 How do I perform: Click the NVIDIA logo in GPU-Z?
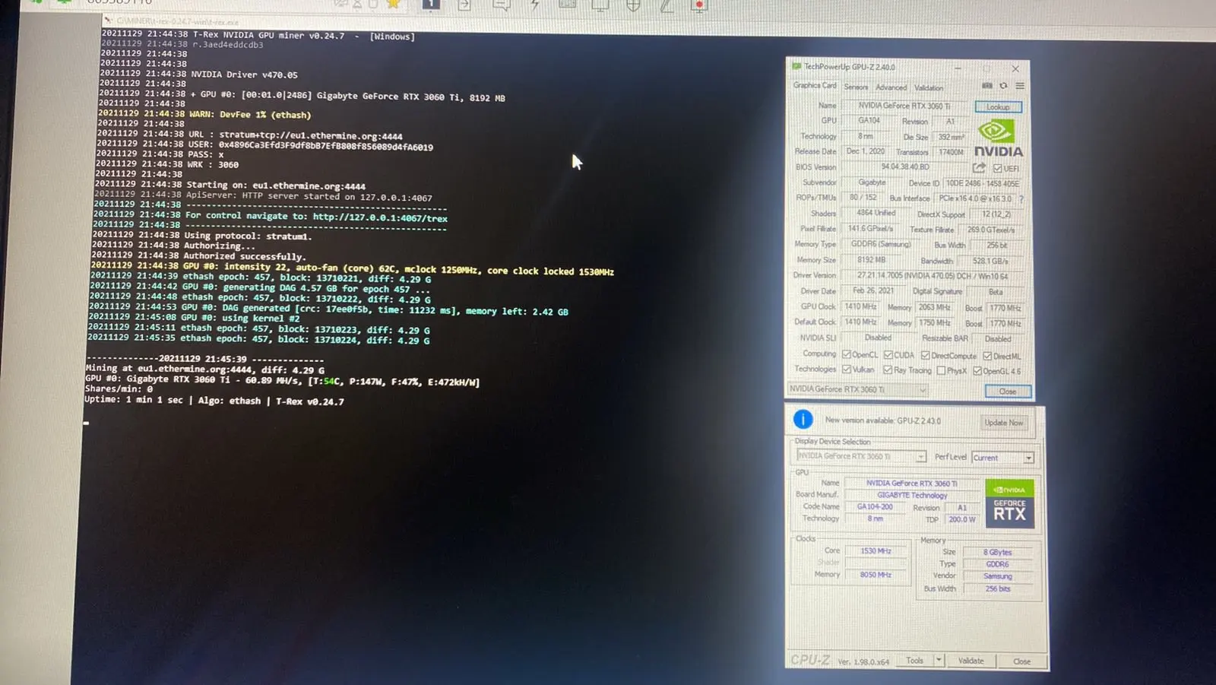click(999, 138)
